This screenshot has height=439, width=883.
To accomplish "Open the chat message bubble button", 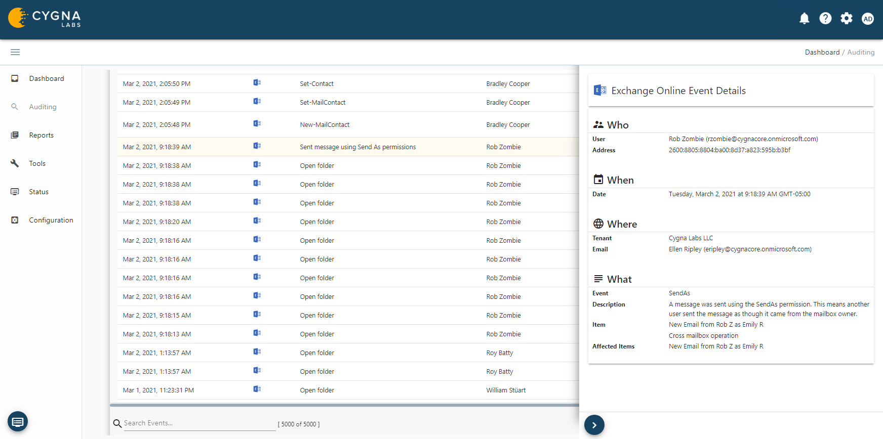I will [x=18, y=422].
